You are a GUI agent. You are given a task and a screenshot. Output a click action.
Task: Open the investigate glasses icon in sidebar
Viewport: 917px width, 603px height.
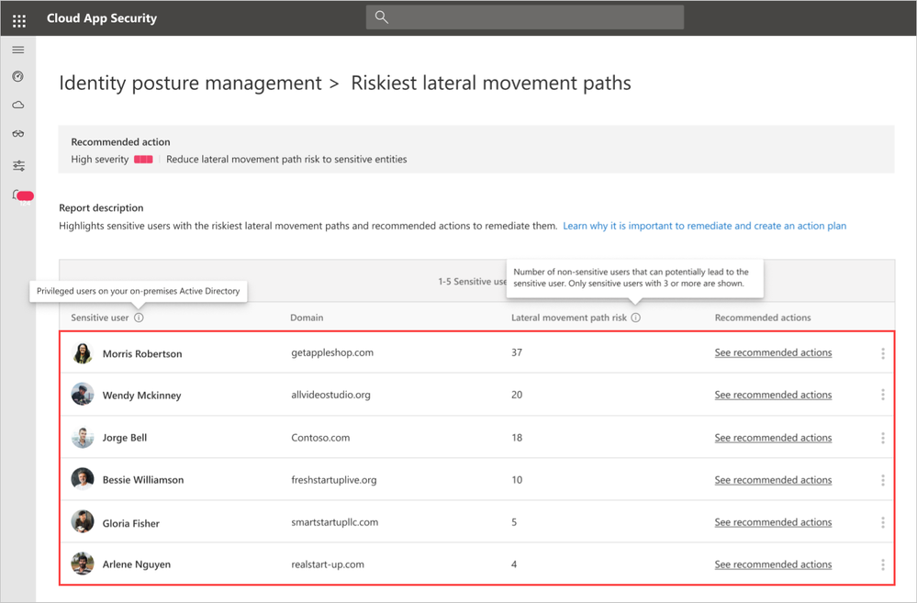point(18,133)
